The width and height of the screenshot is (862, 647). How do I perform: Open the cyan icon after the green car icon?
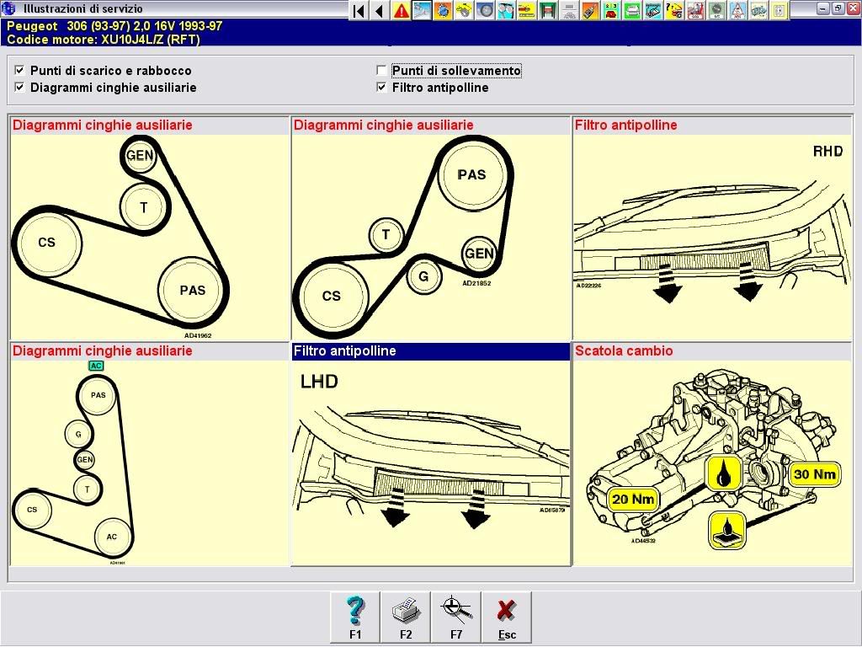tap(653, 10)
